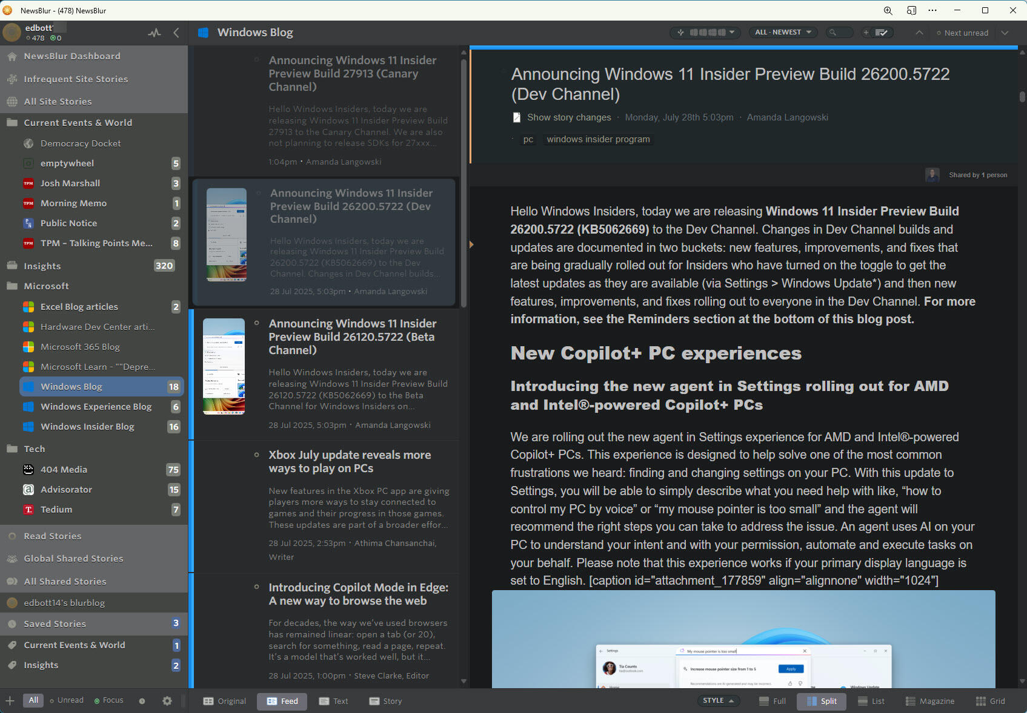1027x713 pixels.
Task: Click the search magnifier in the feed toolbar
Action: tap(833, 33)
